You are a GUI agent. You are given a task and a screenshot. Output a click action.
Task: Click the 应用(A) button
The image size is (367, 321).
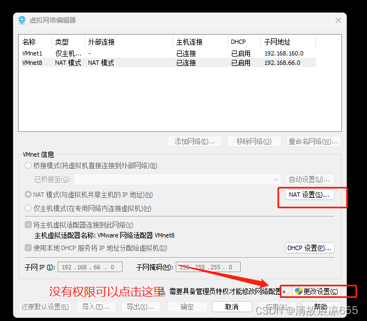tap(276, 307)
